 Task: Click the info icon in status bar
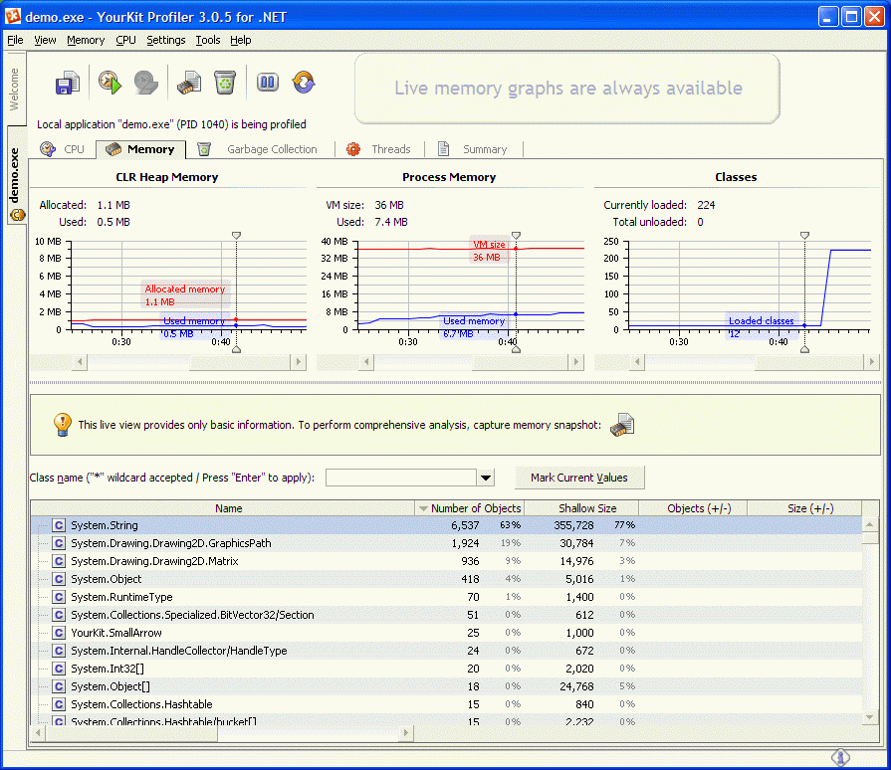(x=840, y=757)
